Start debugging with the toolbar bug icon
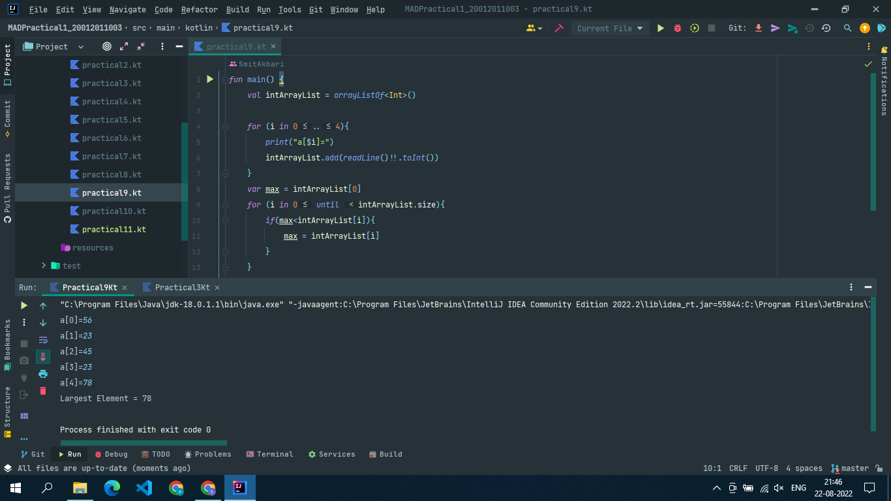This screenshot has height=501, width=891. click(678, 28)
